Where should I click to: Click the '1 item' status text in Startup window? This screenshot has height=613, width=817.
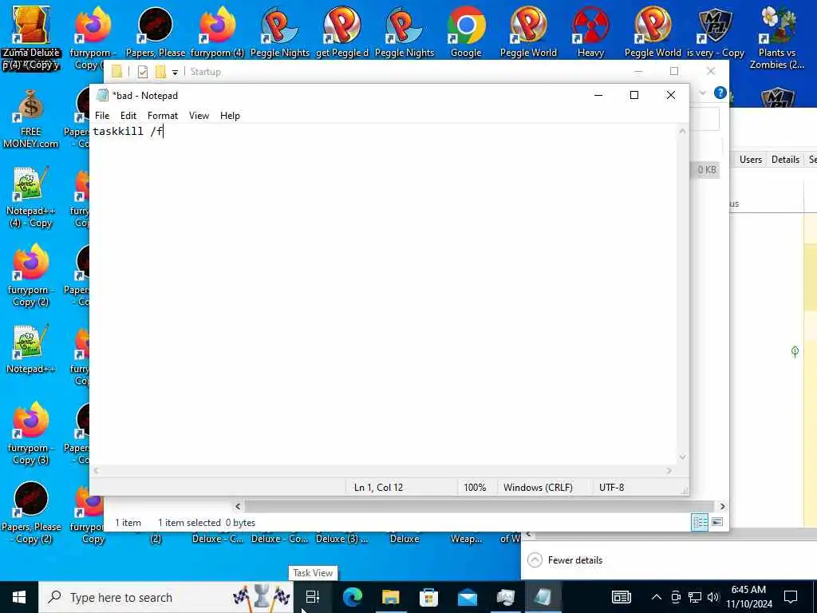pos(128,523)
